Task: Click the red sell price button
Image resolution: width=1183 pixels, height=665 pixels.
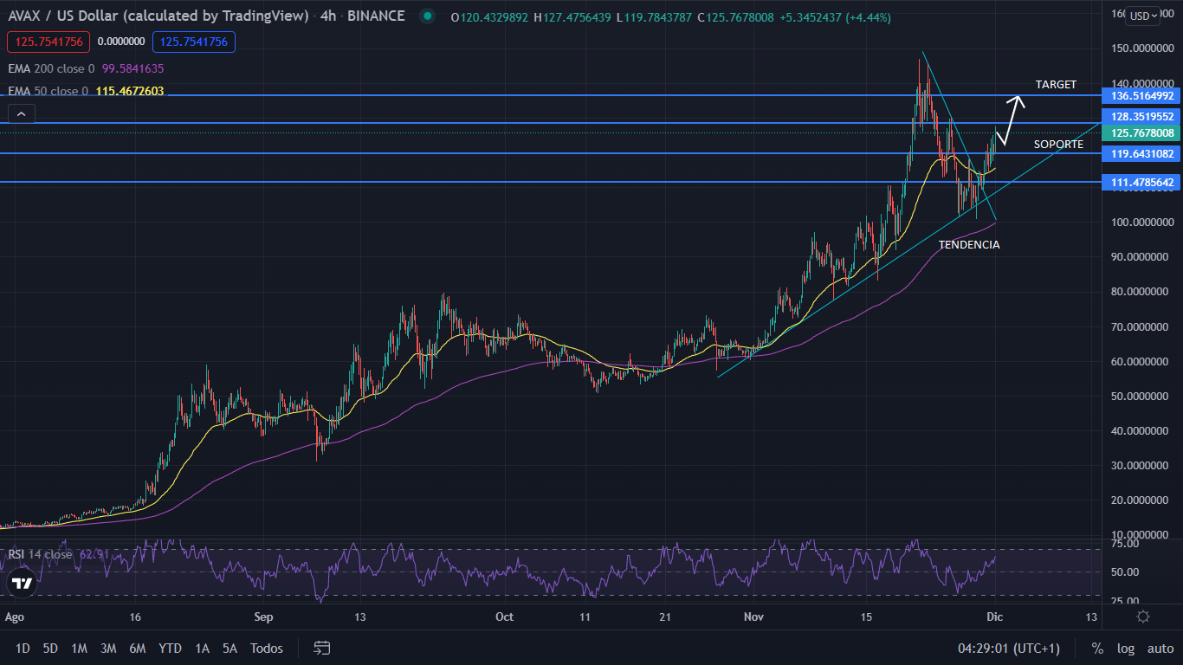Action: [x=48, y=42]
